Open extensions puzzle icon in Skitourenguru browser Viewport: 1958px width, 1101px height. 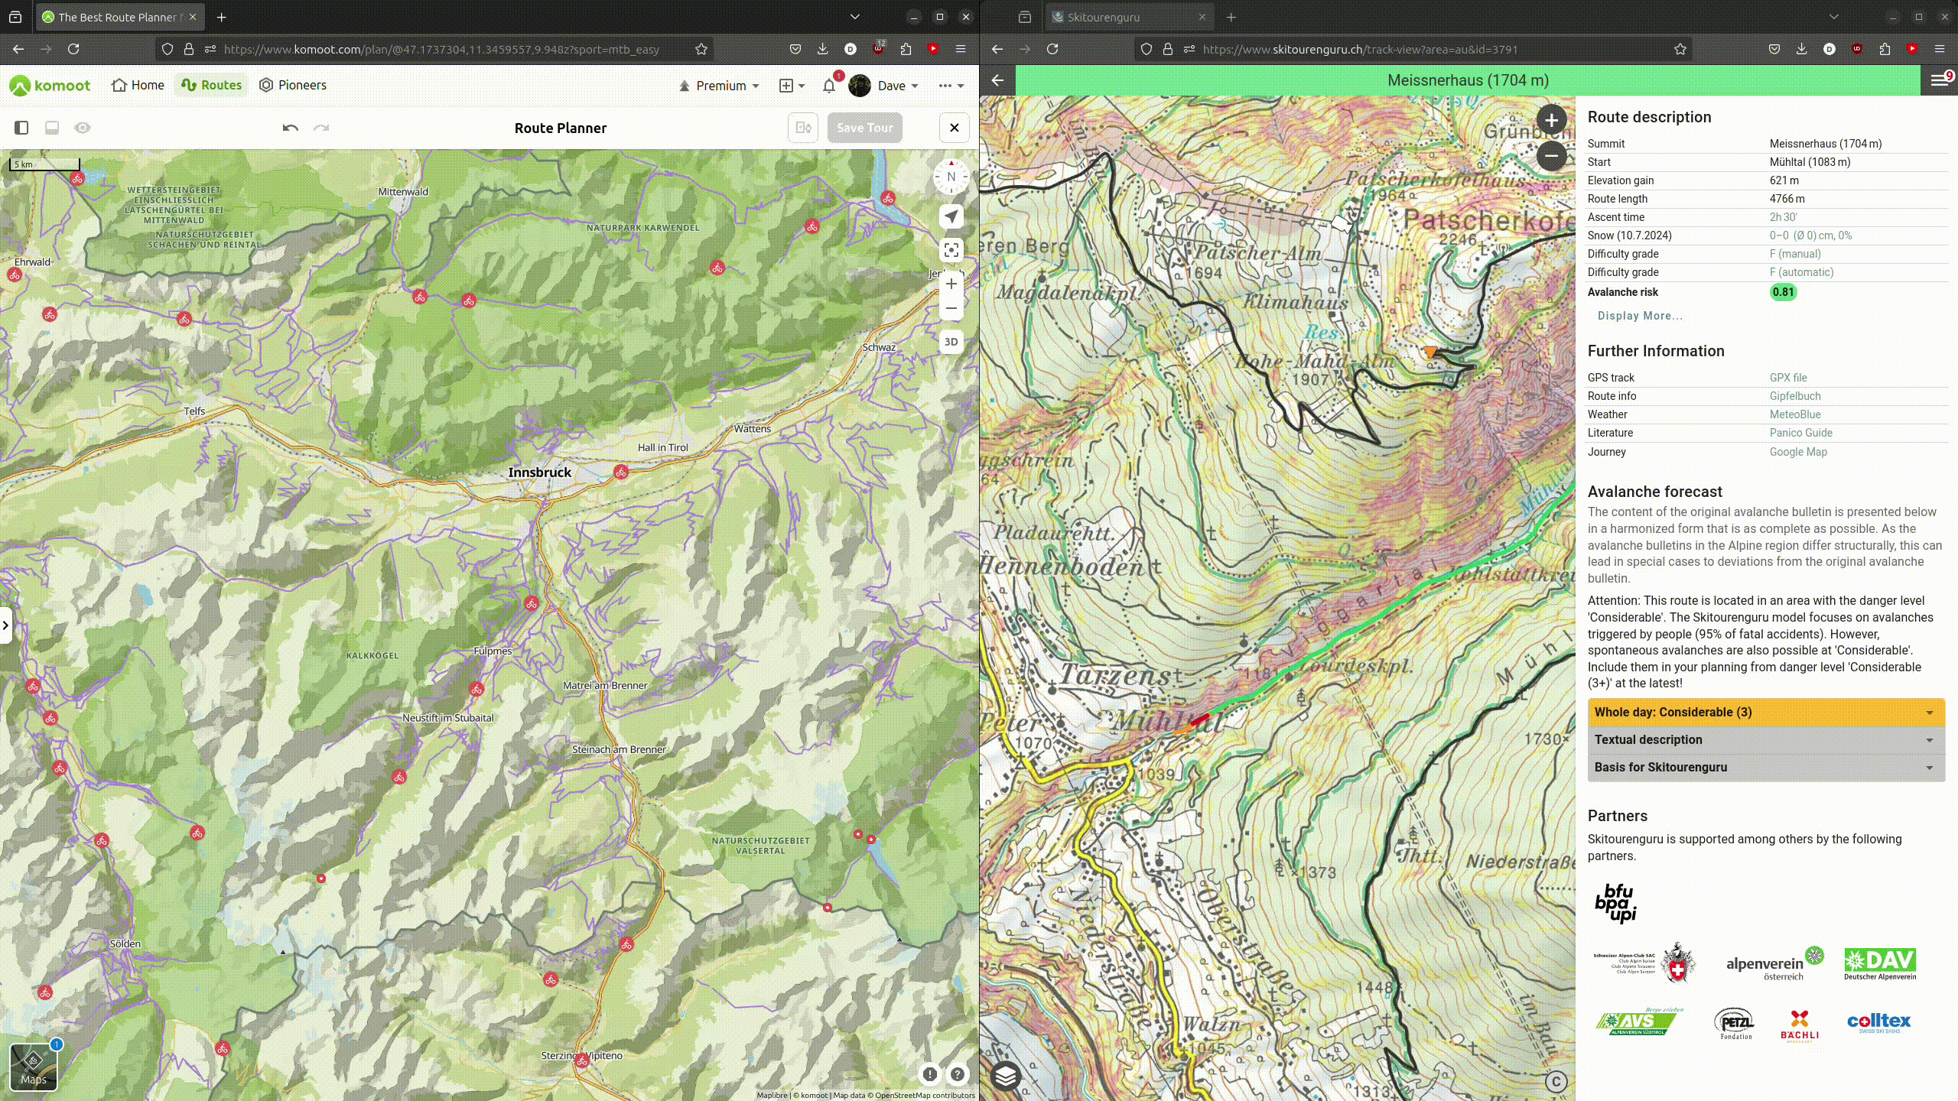coord(1885,49)
